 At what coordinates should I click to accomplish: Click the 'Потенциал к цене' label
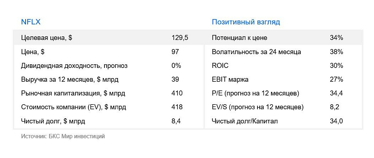239,38
